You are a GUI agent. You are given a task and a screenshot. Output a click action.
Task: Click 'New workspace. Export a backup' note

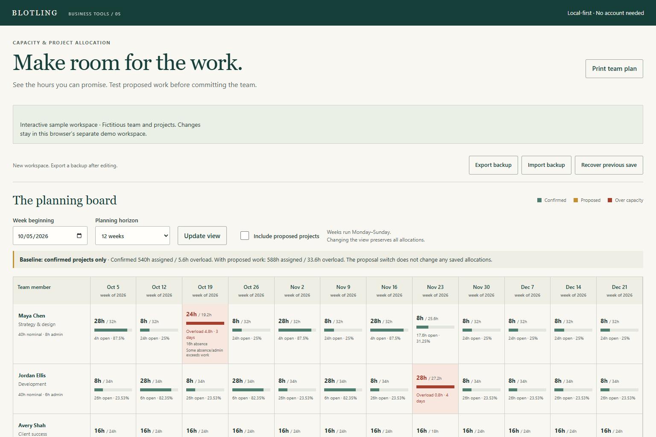pos(65,166)
